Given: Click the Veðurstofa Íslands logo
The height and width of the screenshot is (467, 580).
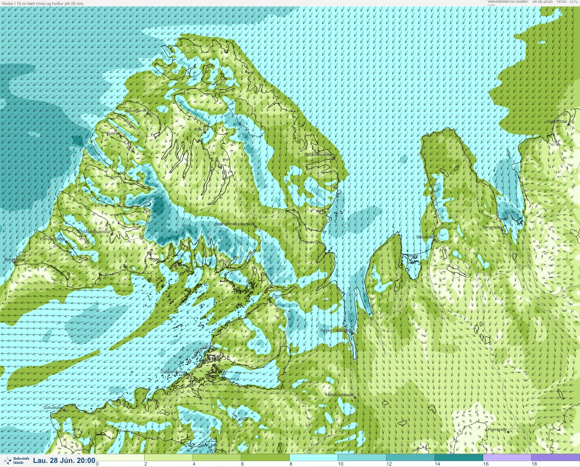Looking at the screenshot, I should pyautogui.click(x=15, y=461).
